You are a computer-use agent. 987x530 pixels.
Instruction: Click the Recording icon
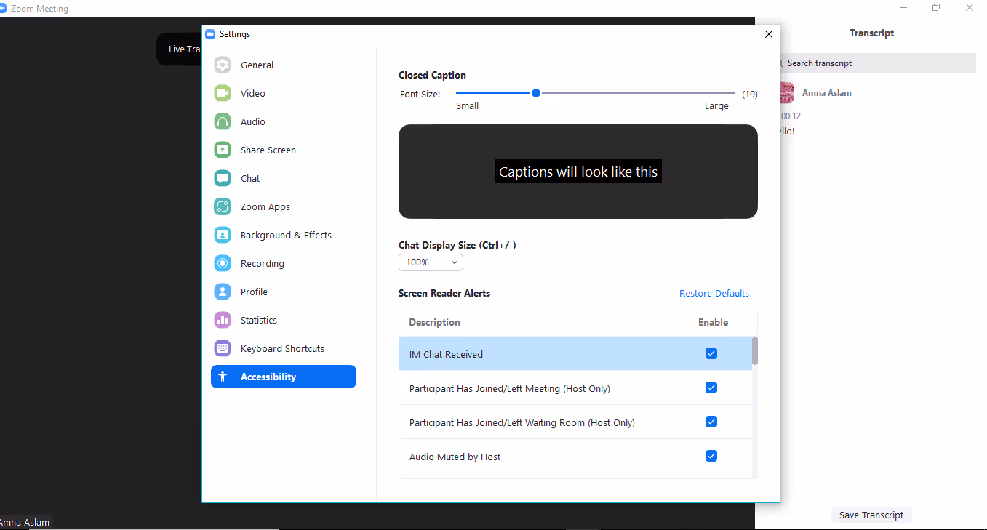coord(223,263)
